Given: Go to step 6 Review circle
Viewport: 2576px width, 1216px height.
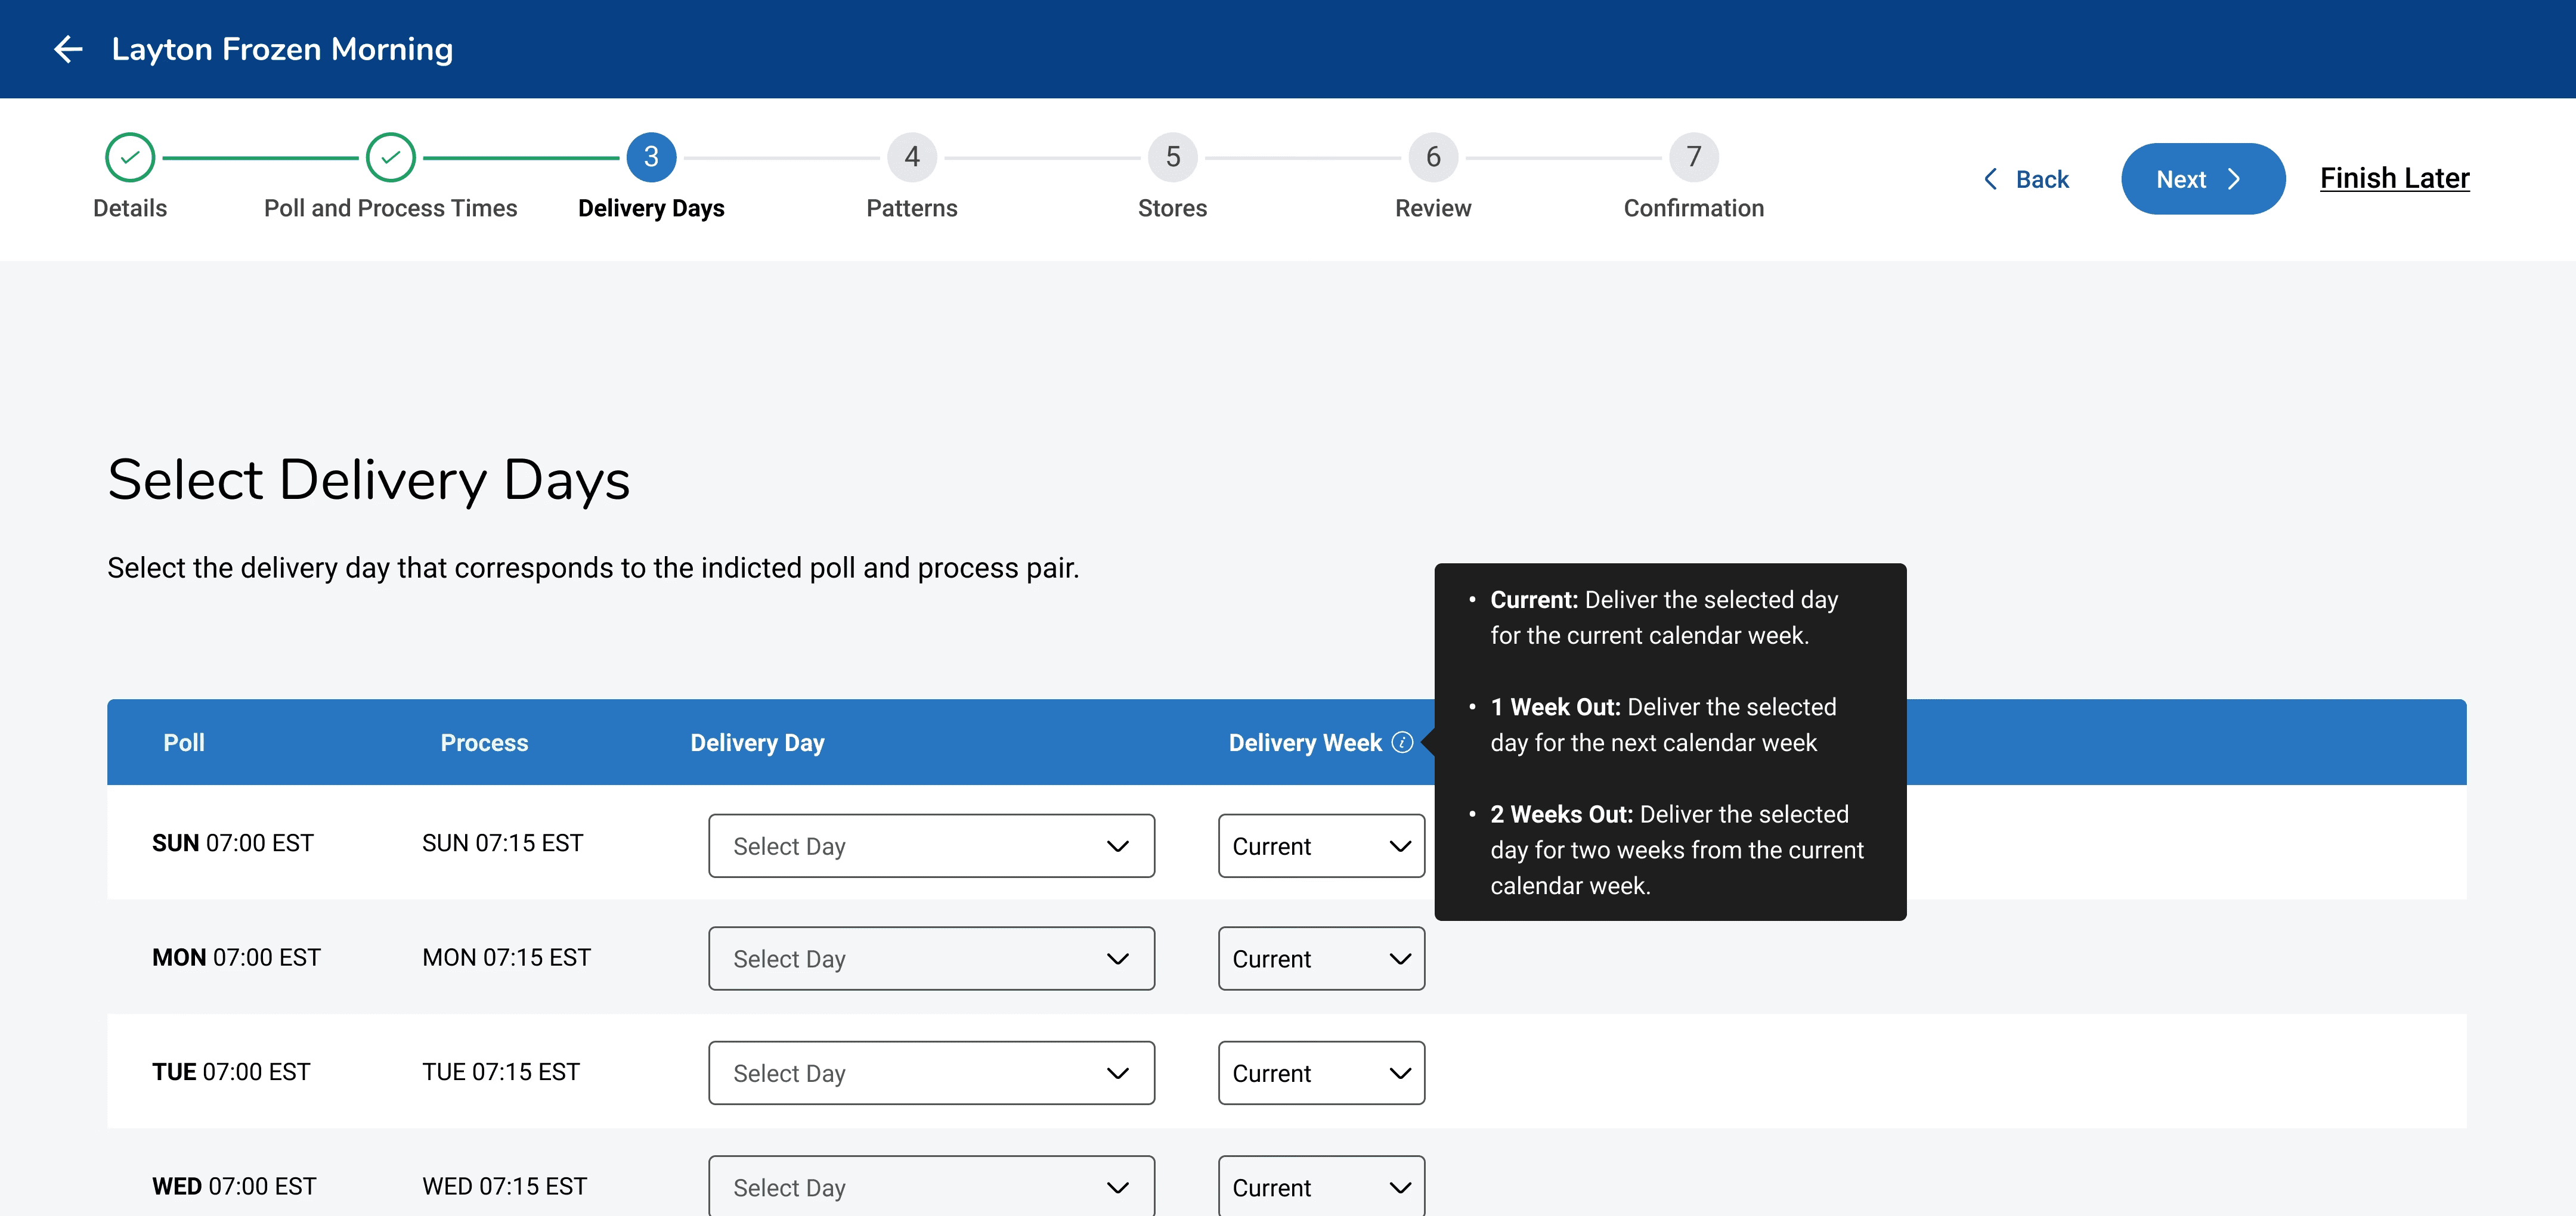Looking at the screenshot, I should pyautogui.click(x=1433, y=157).
